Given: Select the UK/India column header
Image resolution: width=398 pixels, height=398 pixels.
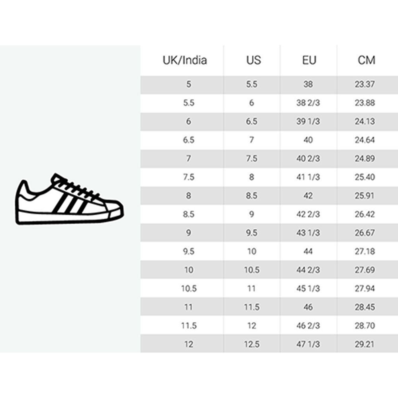Looking at the screenshot, I should 185,60.
